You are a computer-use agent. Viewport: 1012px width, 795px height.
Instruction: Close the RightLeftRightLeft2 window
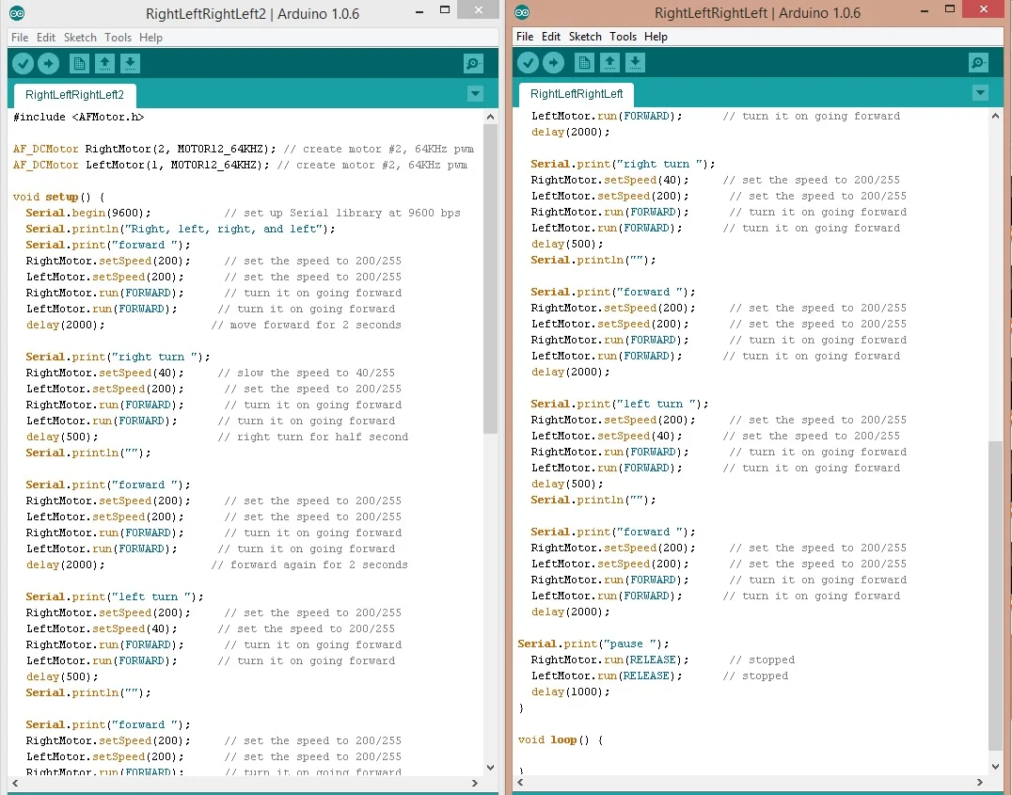[478, 9]
